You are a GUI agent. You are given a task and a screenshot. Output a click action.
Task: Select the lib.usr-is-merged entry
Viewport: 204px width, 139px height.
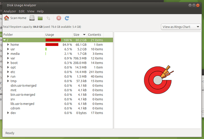(x=22, y=104)
